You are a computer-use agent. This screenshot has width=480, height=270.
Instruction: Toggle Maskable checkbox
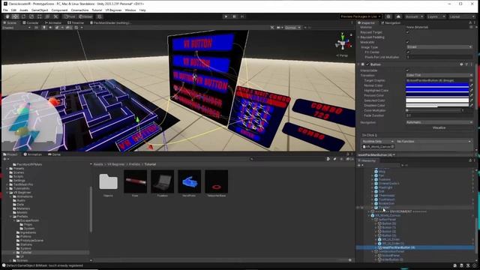coord(407,42)
